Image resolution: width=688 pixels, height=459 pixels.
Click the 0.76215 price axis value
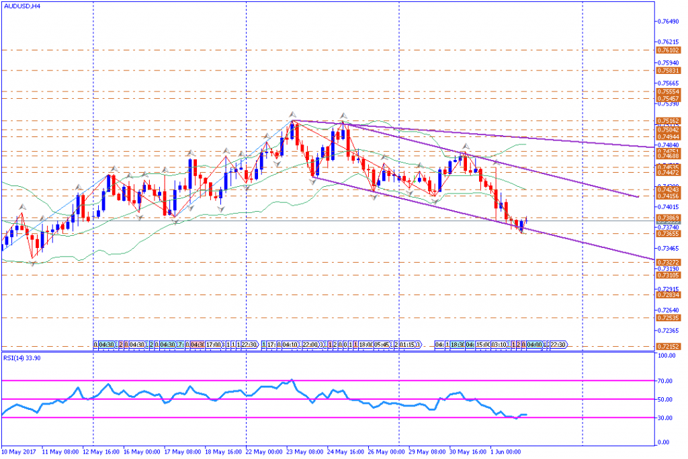pos(669,42)
